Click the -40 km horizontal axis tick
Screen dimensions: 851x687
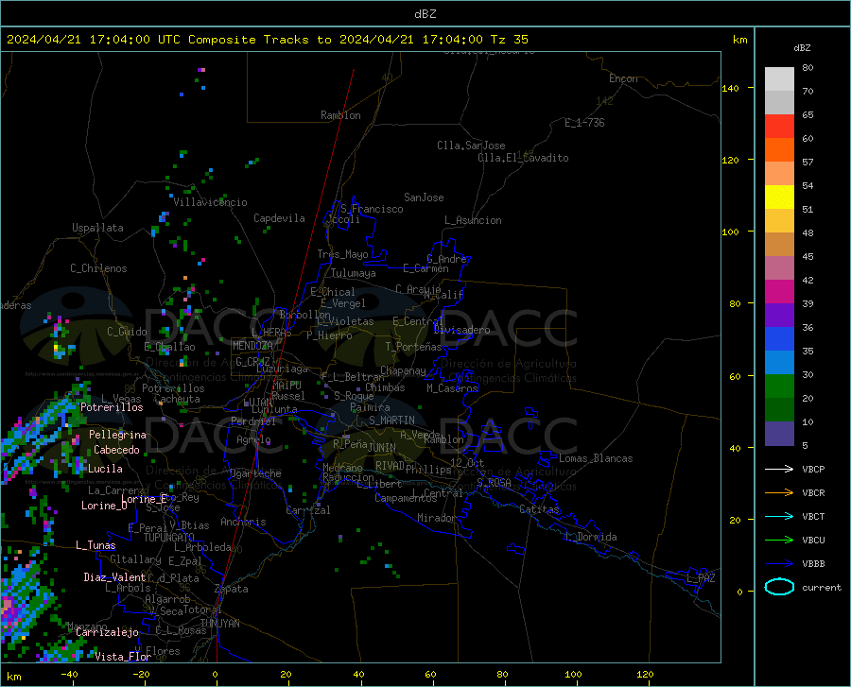pyautogui.click(x=69, y=675)
